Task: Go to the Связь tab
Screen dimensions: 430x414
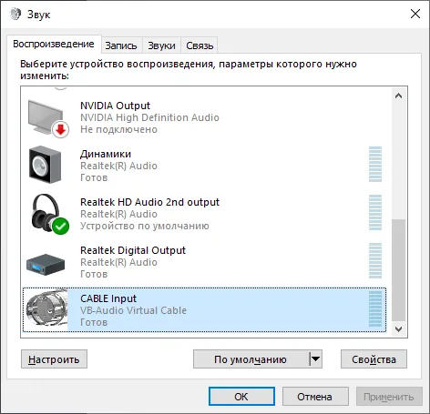Action: 200,45
